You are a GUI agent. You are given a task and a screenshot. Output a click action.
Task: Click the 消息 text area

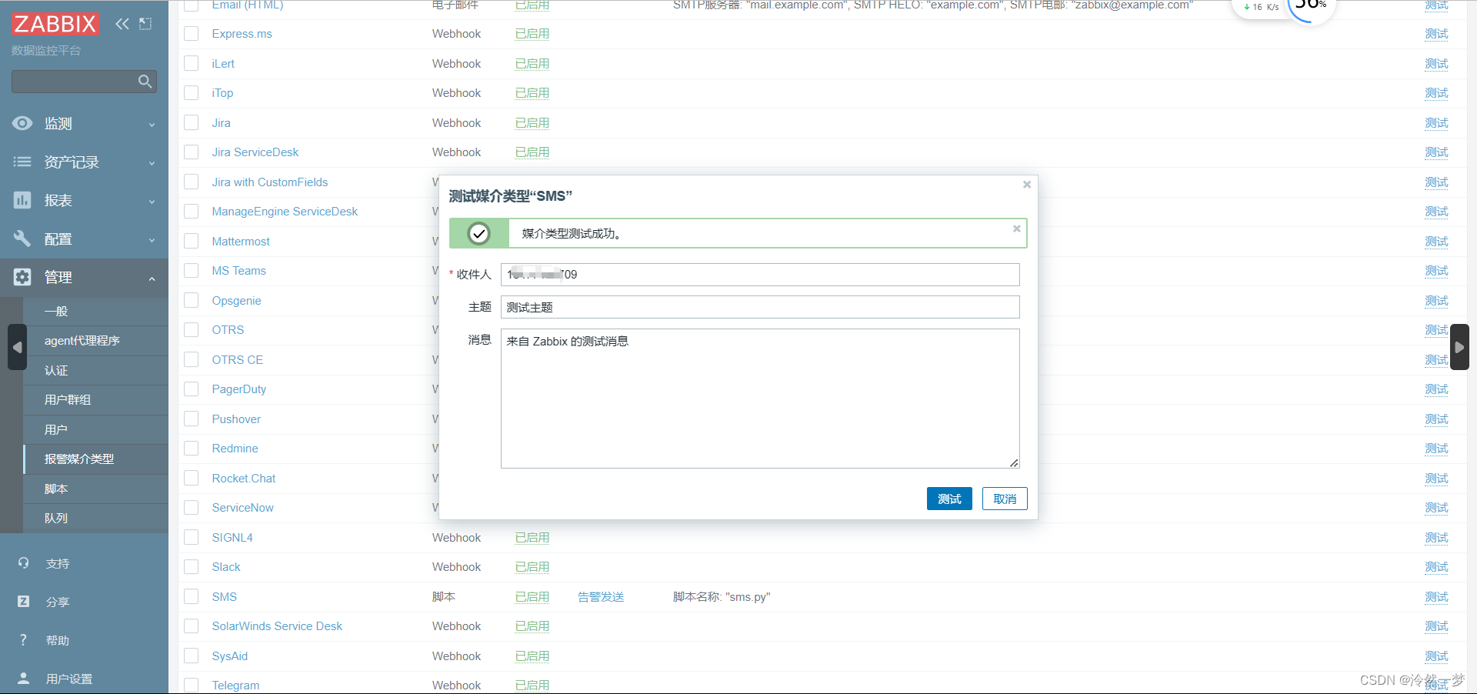(760, 399)
